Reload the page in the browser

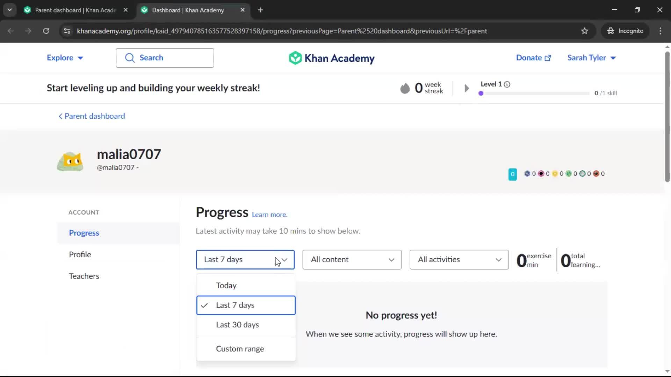(46, 31)
